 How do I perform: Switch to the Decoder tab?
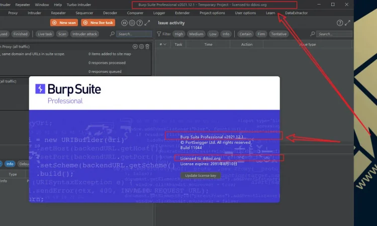coord(110,13)
